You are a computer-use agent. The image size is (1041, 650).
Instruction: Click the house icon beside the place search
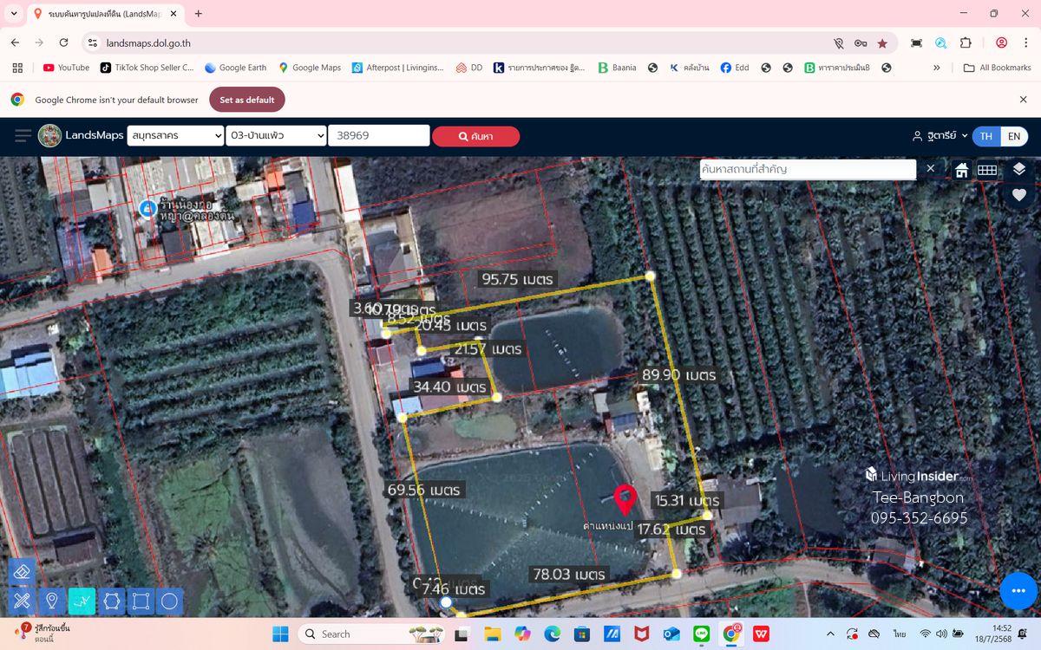[961, 170]
